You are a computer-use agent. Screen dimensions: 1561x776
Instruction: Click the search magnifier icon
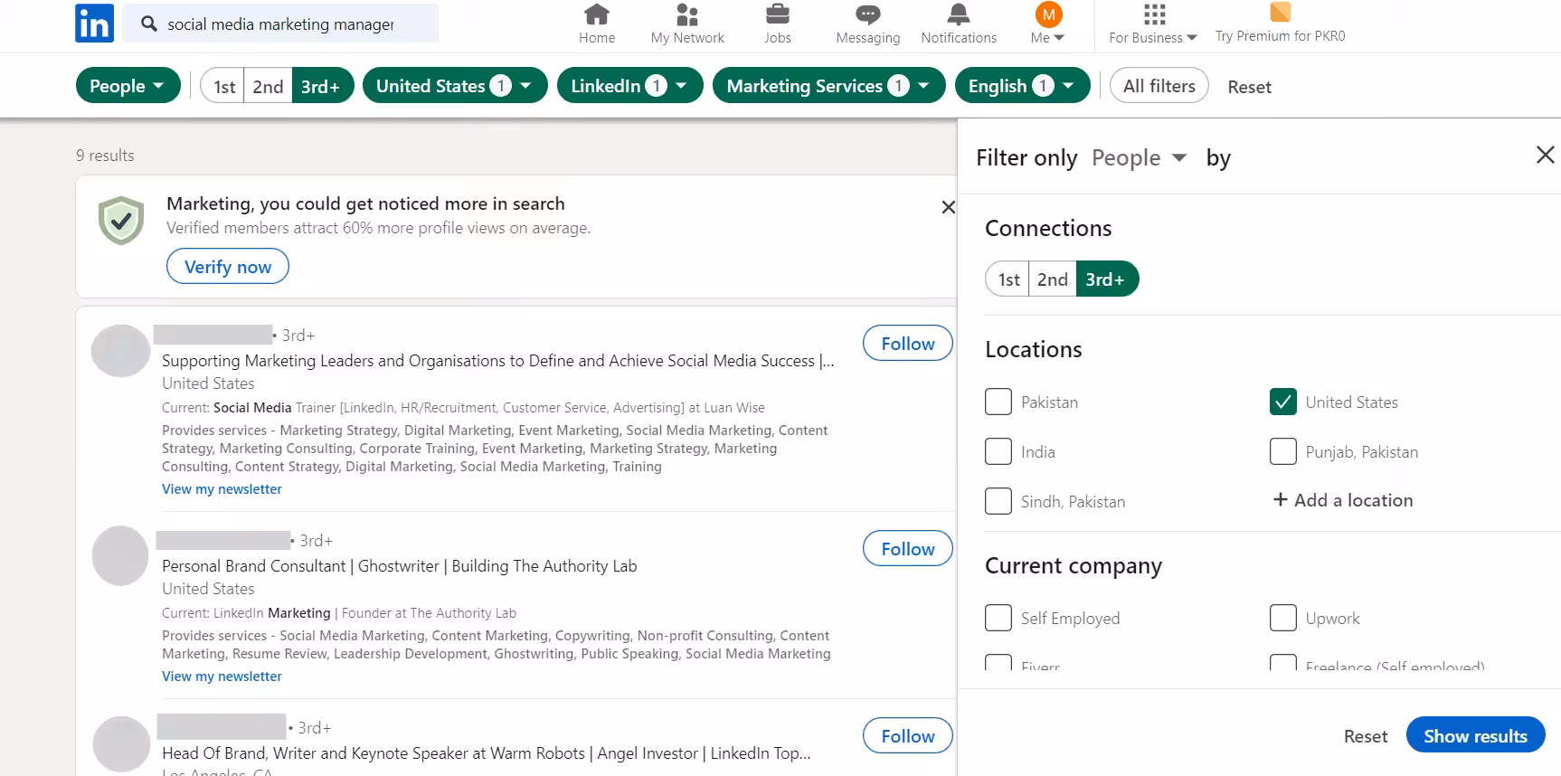(149, 24)
